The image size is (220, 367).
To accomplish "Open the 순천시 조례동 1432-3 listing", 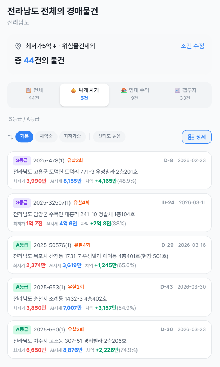I will [x=109, y=297].
